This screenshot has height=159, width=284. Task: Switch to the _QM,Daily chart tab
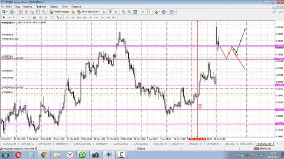tap(230, 144)
